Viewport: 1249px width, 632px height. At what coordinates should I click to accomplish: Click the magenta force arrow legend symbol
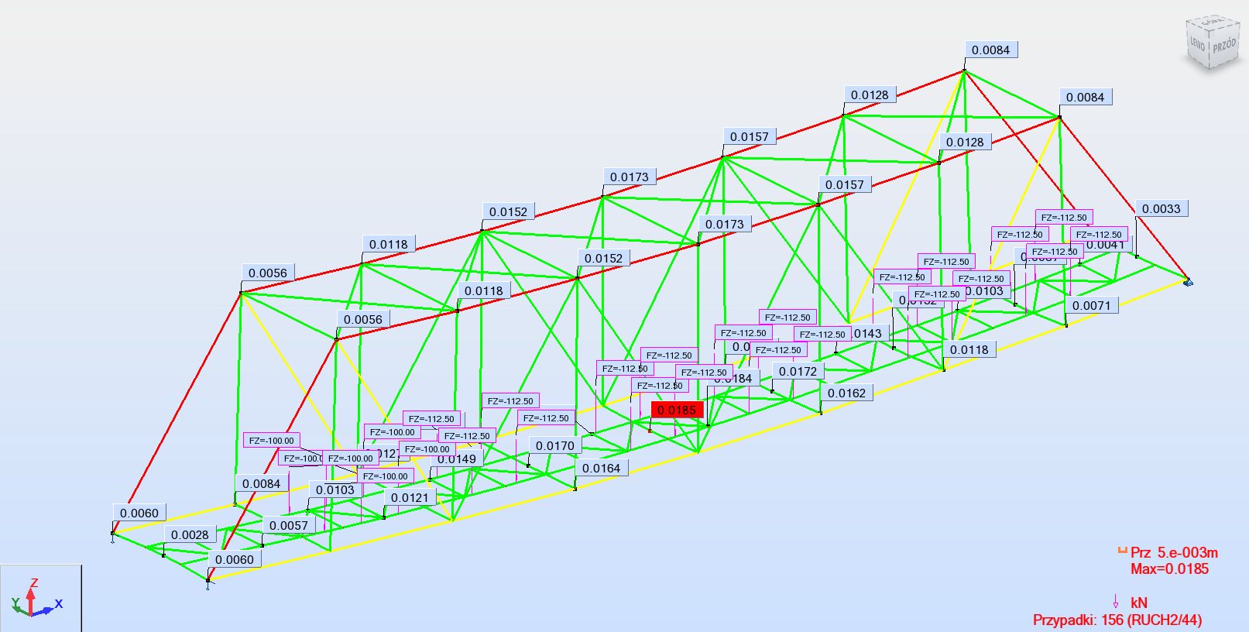[x=1116, y=602]
